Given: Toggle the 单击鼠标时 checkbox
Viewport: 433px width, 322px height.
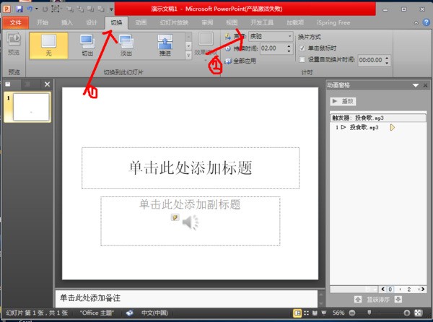Looking at the screenshot, I should [302, 48].
